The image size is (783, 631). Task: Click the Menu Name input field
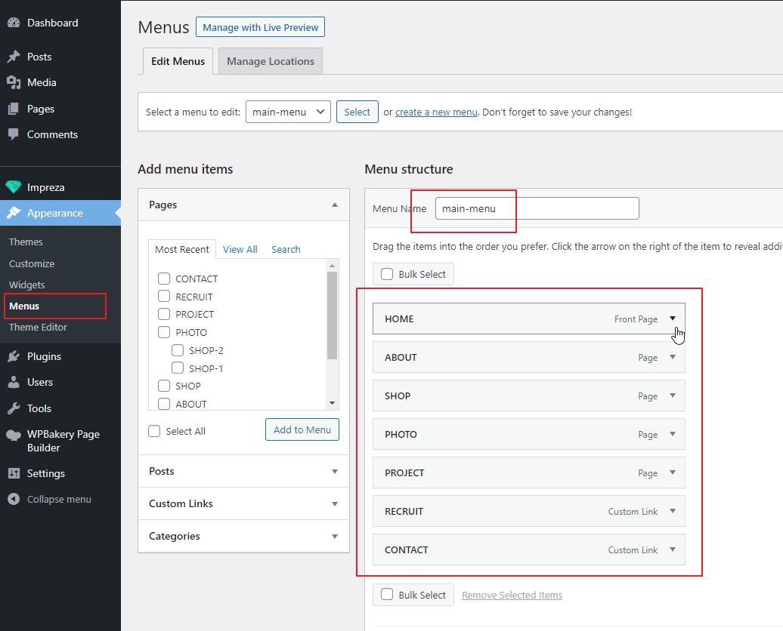coord(537,208)
